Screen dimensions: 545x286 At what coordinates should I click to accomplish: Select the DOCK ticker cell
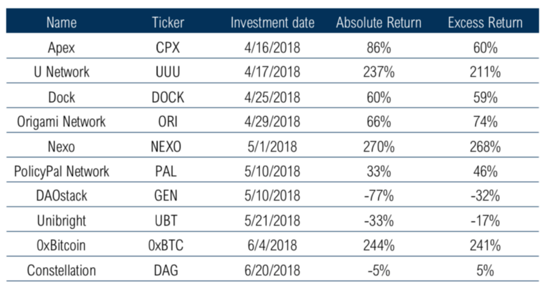(168, 98)
